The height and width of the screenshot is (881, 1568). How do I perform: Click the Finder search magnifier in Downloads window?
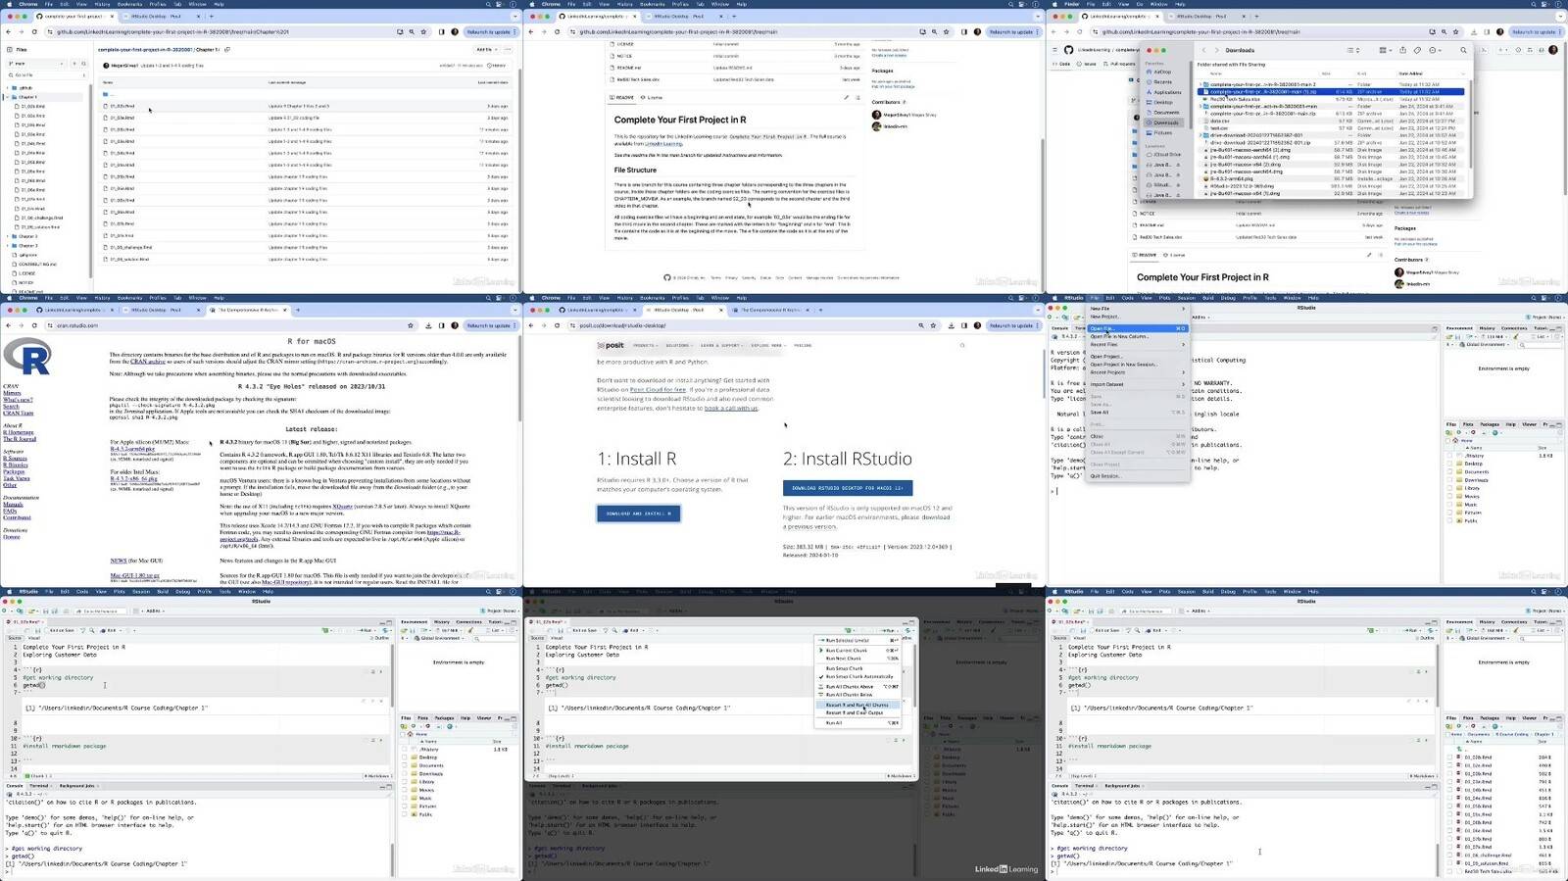coord(1463,50)
